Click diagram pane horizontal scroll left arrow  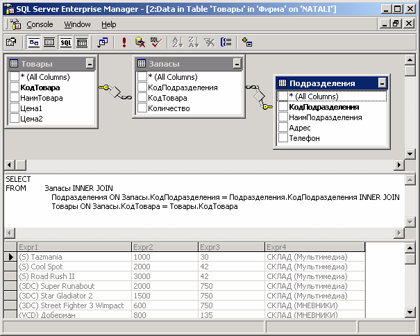[10, 165]
